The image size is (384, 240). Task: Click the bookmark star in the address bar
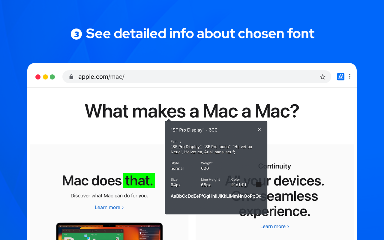(x=322, y=76)
